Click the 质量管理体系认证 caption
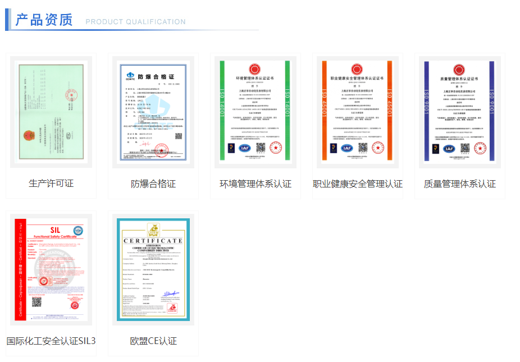520x362 pixels. 460,184
